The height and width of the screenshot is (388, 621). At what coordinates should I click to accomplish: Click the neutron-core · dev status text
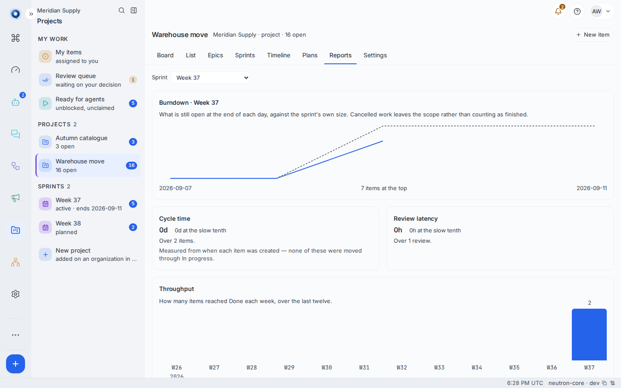tap(574, 383)
